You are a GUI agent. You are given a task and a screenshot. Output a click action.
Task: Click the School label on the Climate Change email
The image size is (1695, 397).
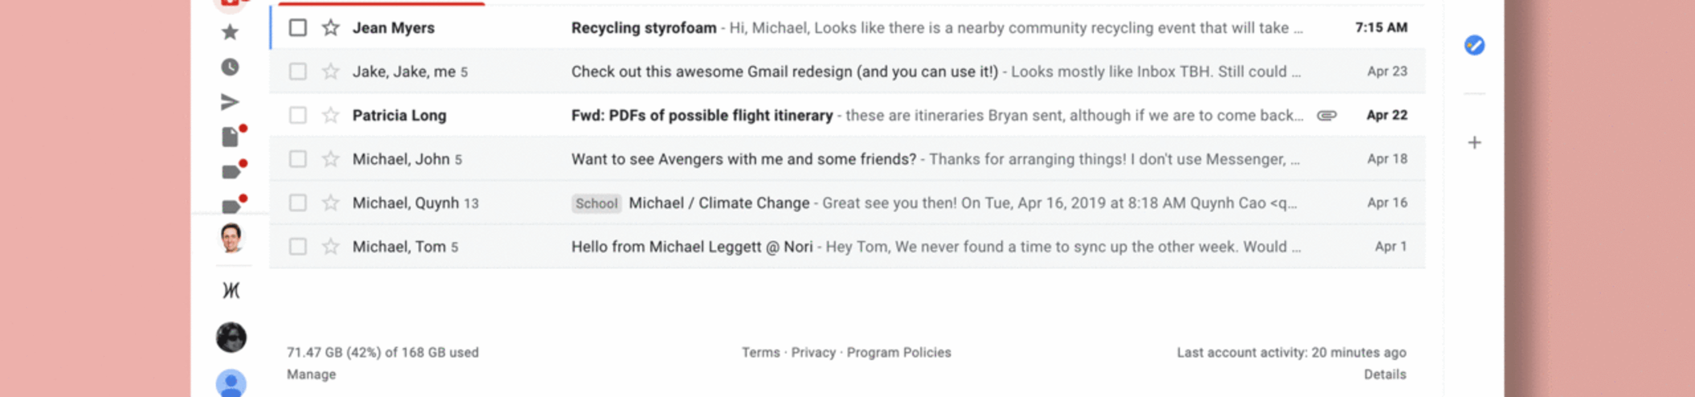pyautogui.click(x=595, y=203)
